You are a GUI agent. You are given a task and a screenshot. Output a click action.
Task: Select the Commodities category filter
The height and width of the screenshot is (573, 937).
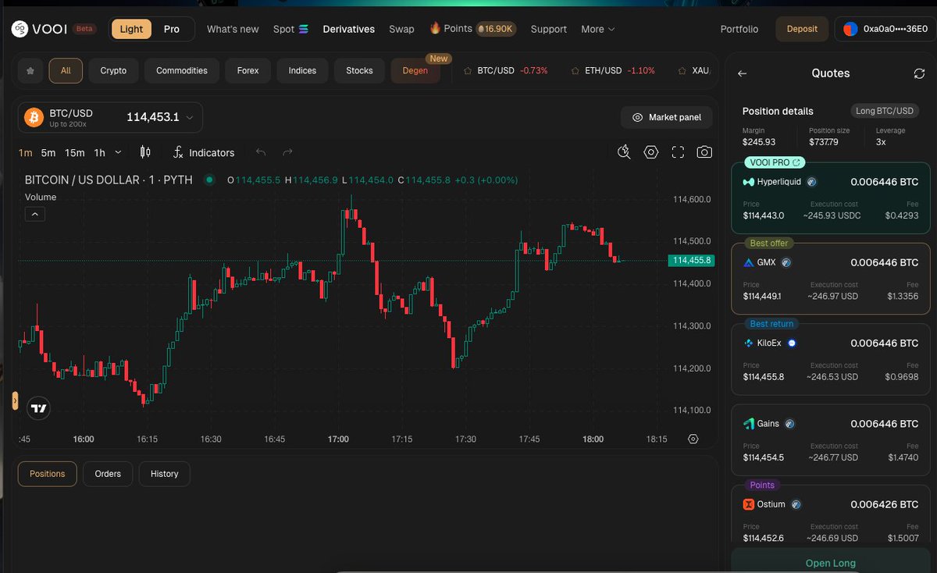tap(181, 70)
